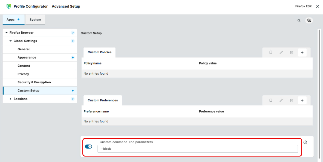The image size is (323, 162).
Task: Click the green shield Profile Configurator logo
Action: (9, 6)
